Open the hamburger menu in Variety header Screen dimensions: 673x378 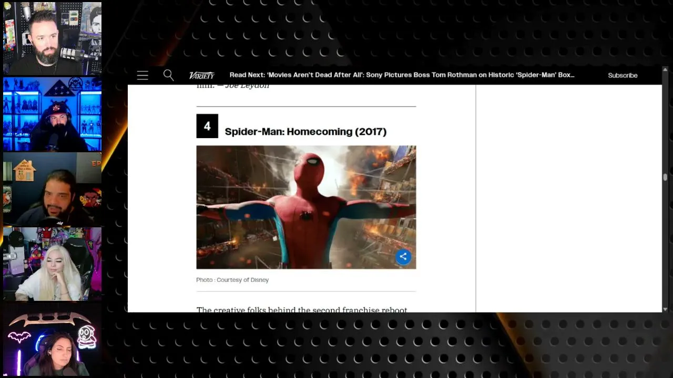tap(142, 76)
